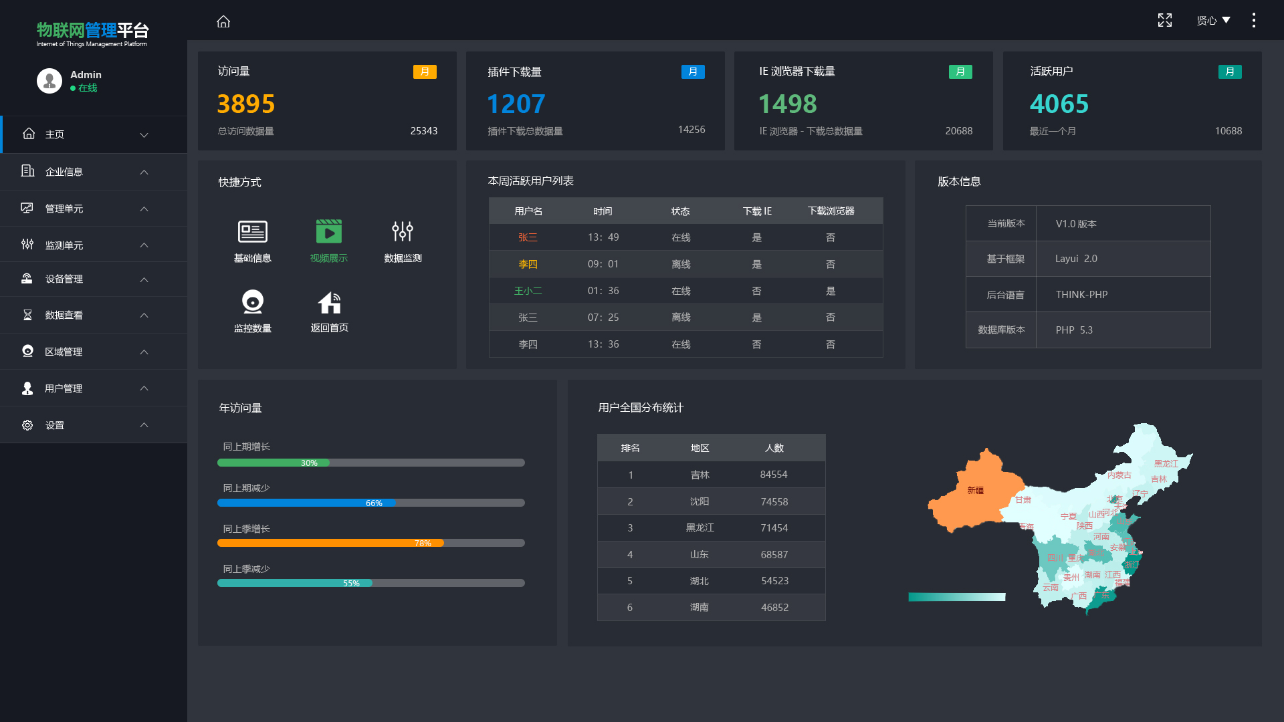Click the 管理单元 monitor icon

pos(27,209)
